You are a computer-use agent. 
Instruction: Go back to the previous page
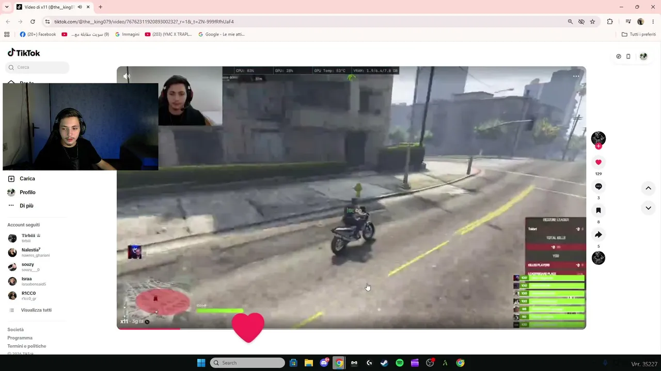tap(8, 22)
